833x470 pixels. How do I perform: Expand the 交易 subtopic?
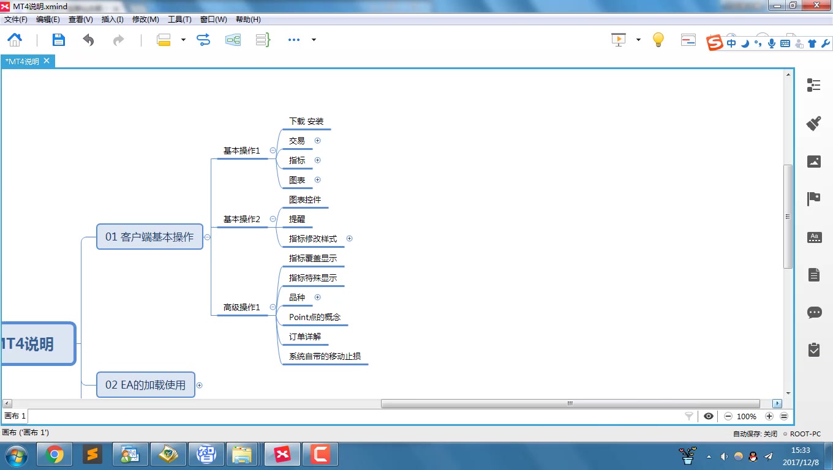tap(317, 141)
